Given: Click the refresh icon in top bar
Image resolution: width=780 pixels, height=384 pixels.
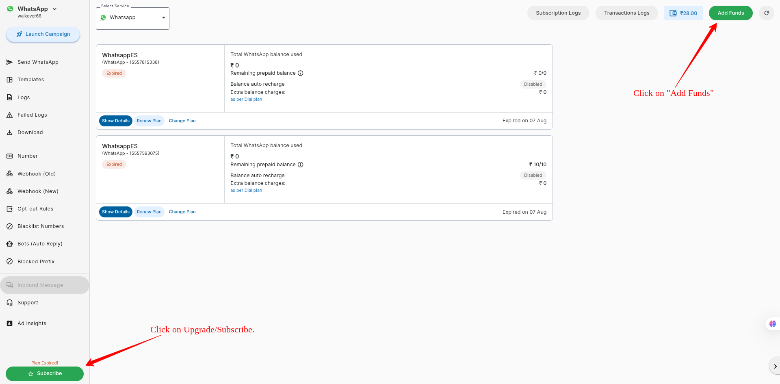Looking at the screenshot, I should point(766,13).
